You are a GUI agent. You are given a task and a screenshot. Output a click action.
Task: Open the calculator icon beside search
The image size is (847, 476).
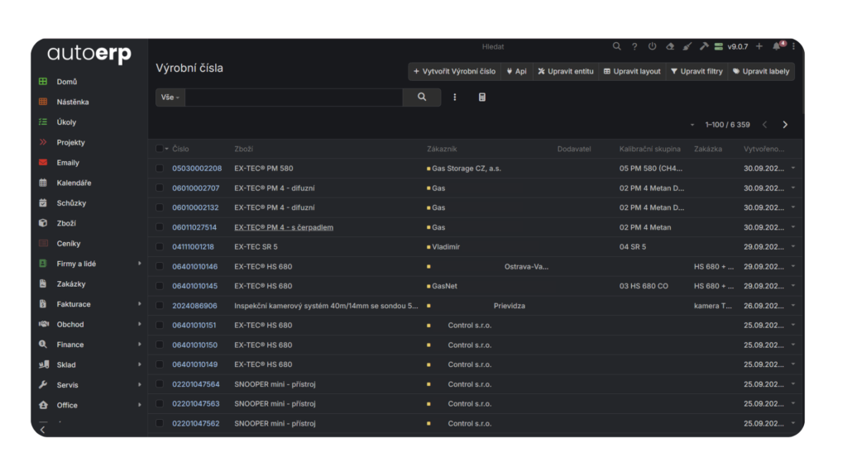point(482,98)
